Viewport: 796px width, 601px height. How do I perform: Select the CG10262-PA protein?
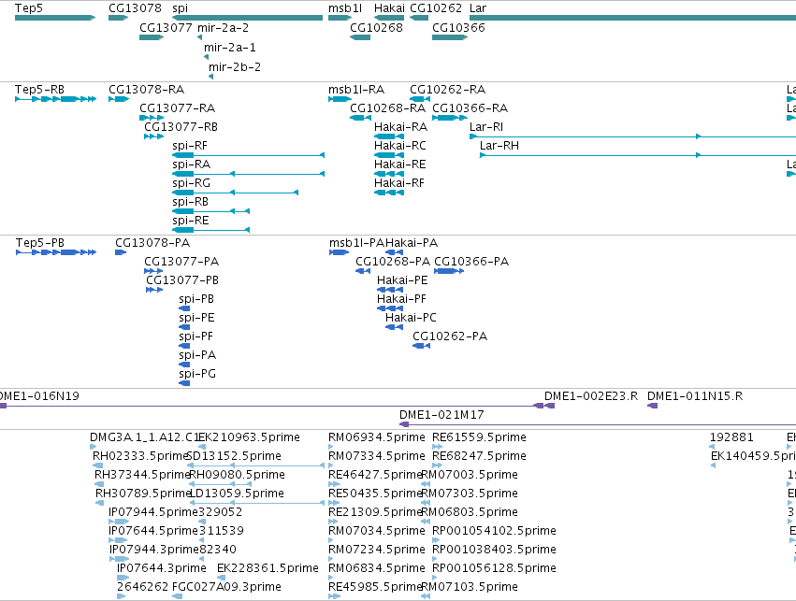pyautogui.click(x=421, y=346)
